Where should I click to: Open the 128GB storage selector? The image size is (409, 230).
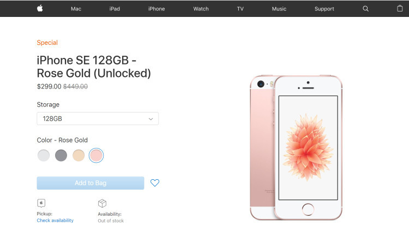[x=98, y=119]
